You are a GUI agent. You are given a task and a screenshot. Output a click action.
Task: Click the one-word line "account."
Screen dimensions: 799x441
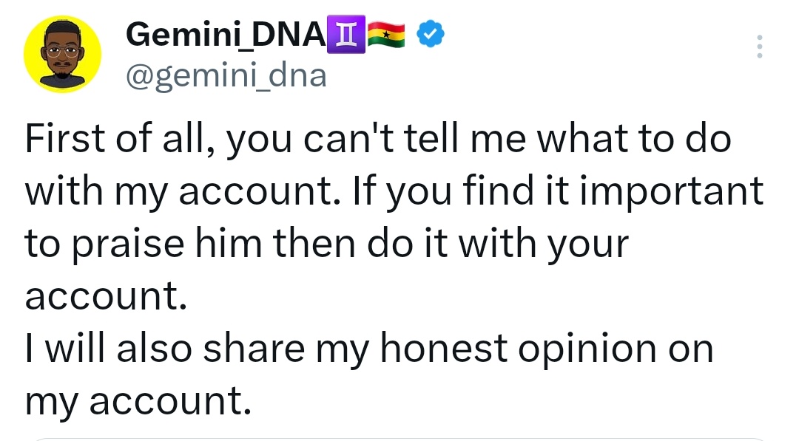coord(102,295)
